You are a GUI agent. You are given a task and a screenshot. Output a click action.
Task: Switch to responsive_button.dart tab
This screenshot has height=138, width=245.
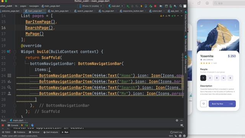tap(132, 11)
